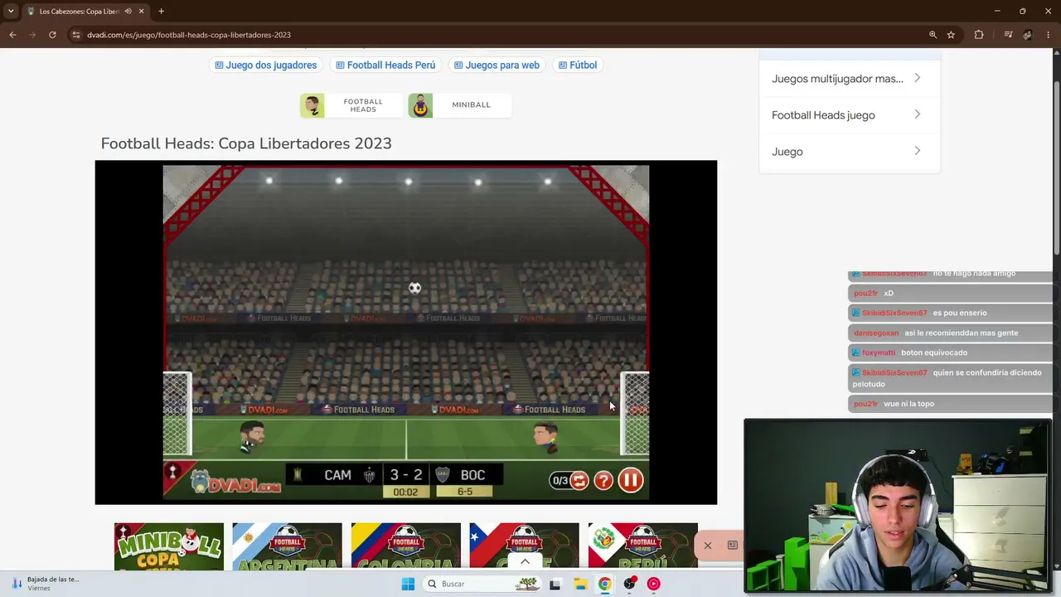Bookmark this page with the star
The height and width of the screenshot is (597, 1061).
[x=951, y=35]
